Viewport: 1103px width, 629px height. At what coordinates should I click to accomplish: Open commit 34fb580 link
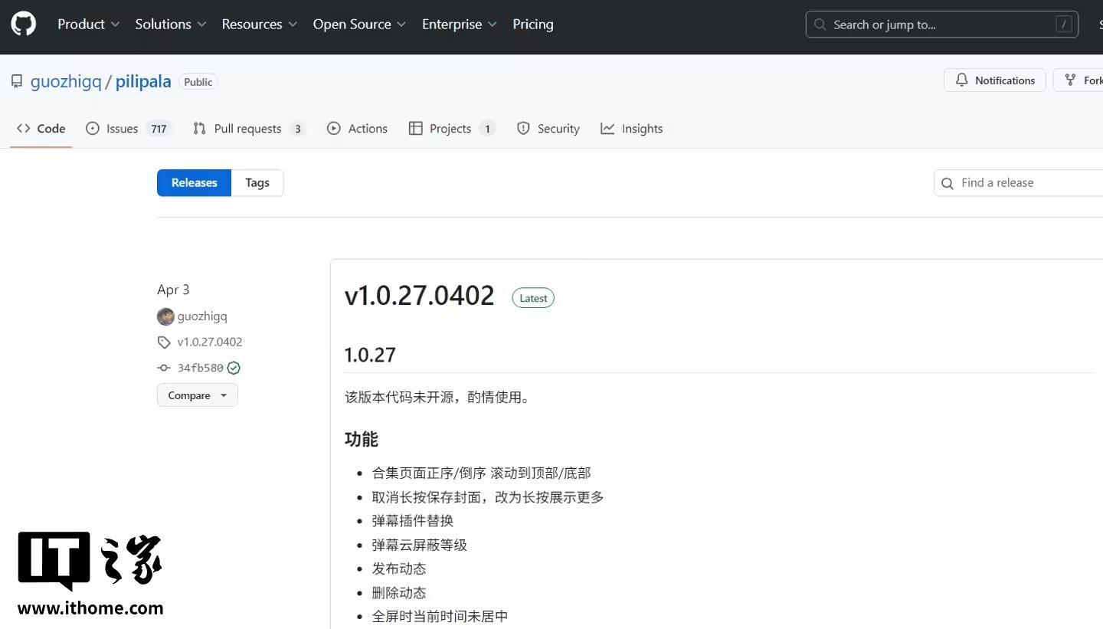(x=201, y=368)
